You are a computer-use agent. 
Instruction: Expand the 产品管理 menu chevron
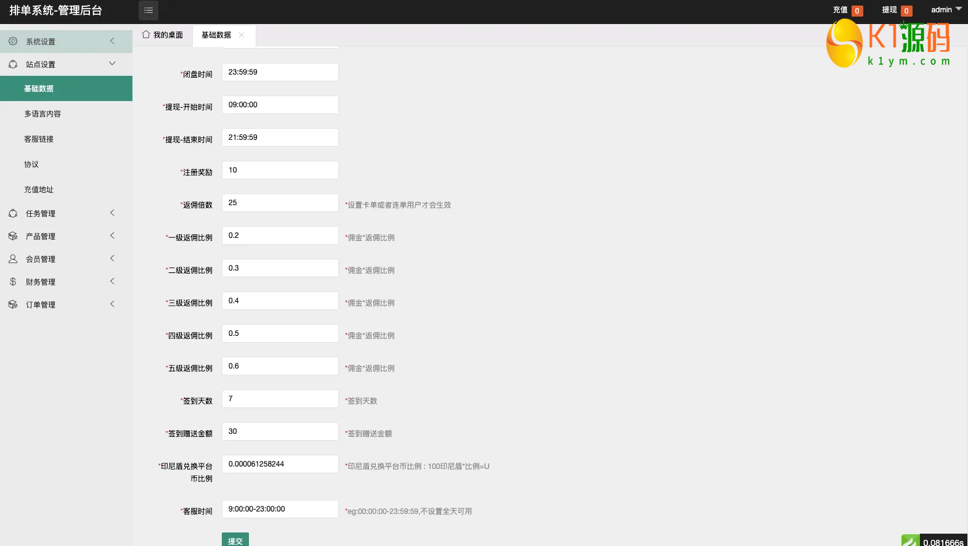tap(112, 235)
